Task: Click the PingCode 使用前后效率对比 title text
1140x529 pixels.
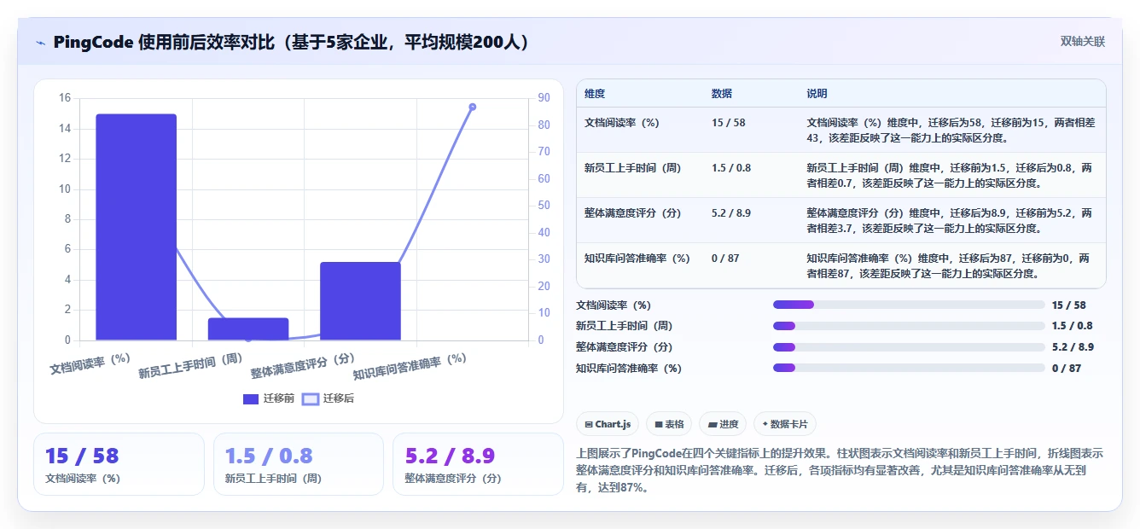Action: pos(291,42)
